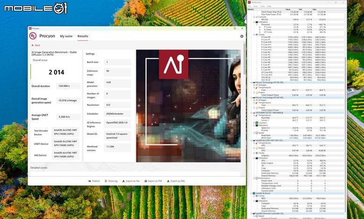The width and height of the screenshot is (364, 219).
Task: Publish the benchmark result
Action: pyautogui.click(x=94, y=181)
